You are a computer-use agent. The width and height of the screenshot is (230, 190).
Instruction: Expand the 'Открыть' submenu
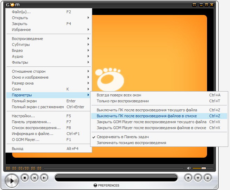pyautogui.click(x=48, y=18)
